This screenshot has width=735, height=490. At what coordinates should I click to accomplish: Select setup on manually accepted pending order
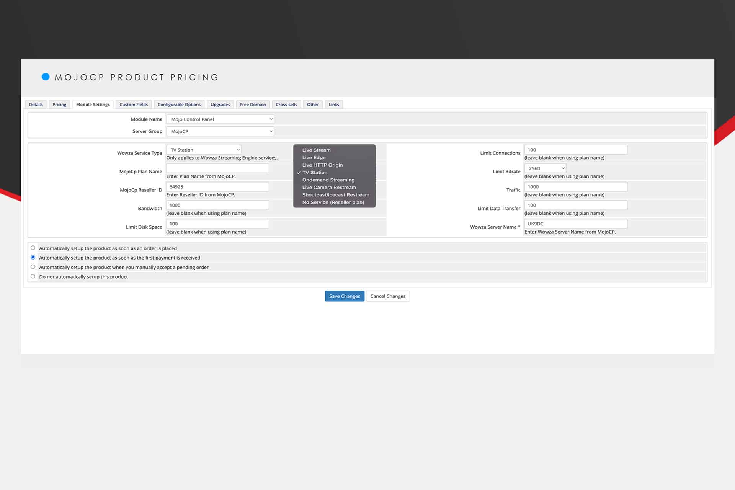tap(33, 267)
